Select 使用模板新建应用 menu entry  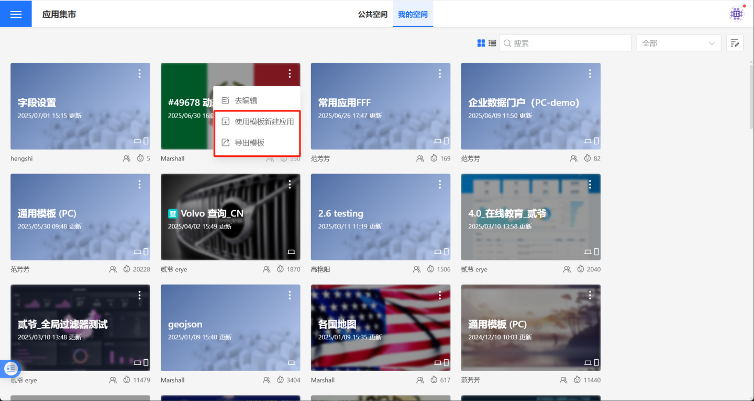coord(264,122)
